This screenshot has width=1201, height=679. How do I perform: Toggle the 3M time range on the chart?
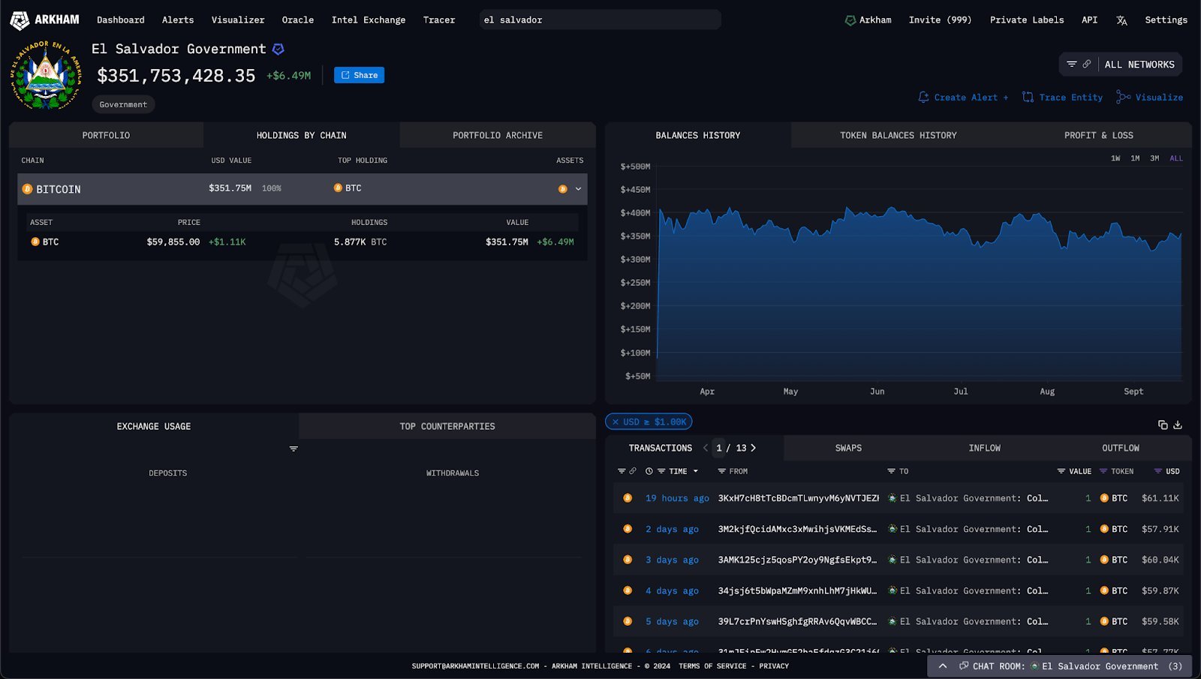tap(1154, 159)
